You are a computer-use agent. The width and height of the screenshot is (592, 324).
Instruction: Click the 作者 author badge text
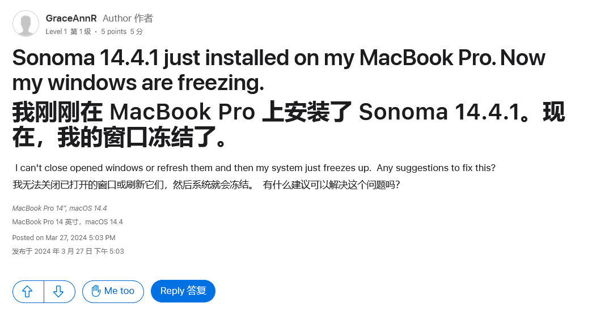click(x=145, y=18)
